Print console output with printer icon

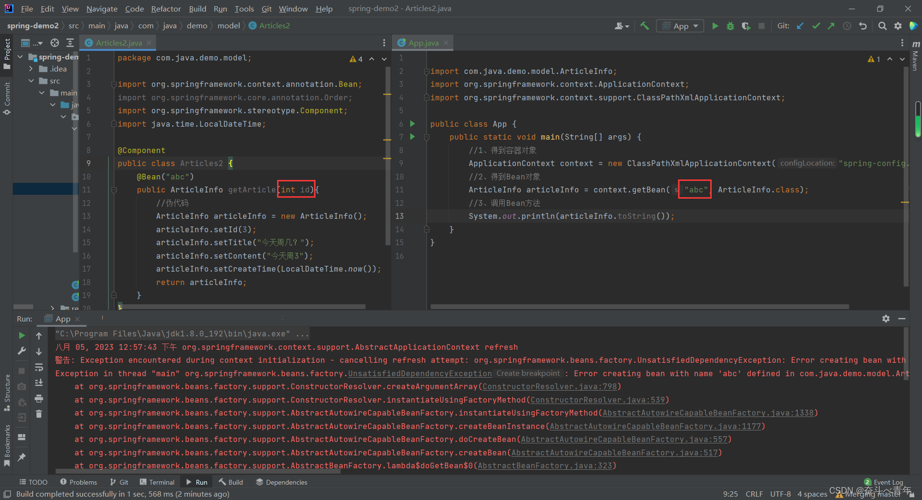tap(39, 398)
